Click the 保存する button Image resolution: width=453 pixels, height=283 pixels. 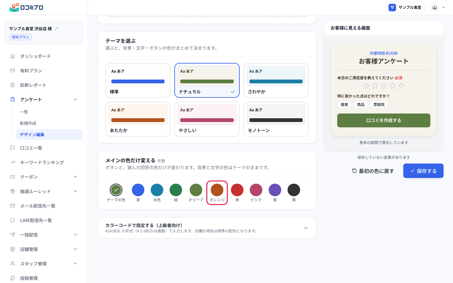tap(423, 171)
